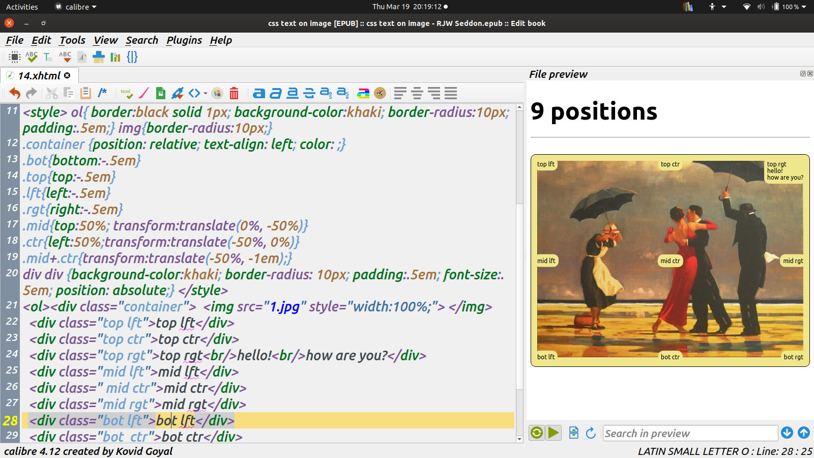
Task: Insert hyperlink with the blue link icon
Action: click(178, 93)
